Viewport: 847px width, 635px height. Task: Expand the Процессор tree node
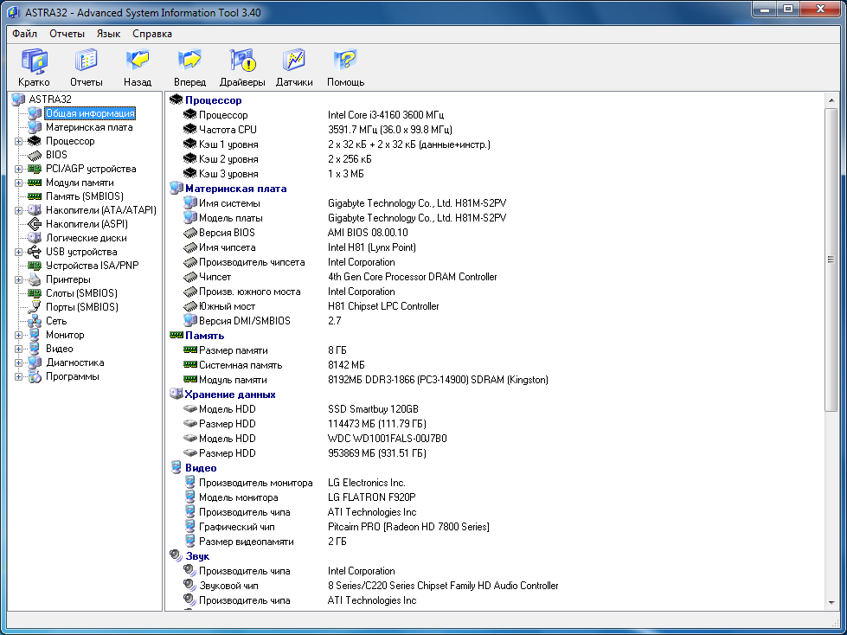click(x=18, y=141)
